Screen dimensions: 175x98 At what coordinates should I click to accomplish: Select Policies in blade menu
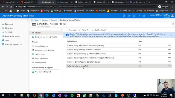pos(46,33)
